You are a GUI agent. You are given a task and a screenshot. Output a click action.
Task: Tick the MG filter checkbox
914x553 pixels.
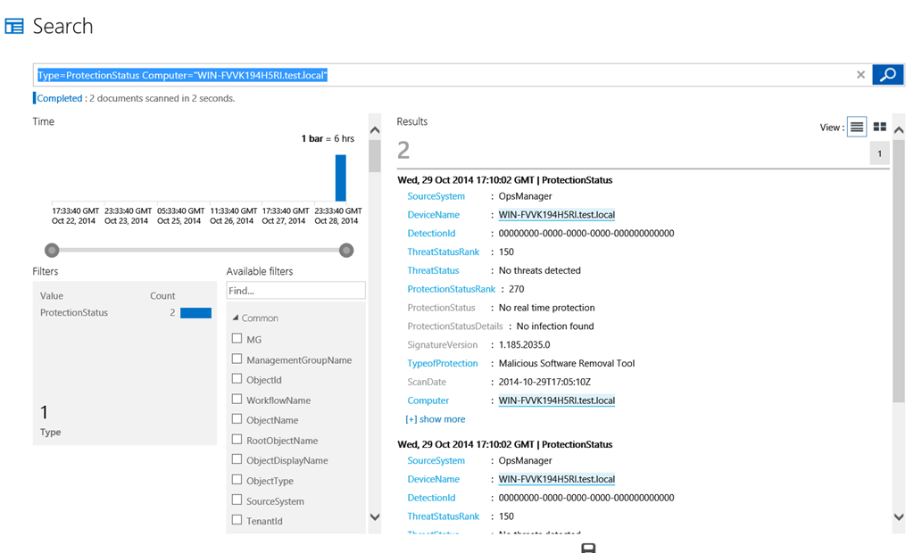(237, 339)
